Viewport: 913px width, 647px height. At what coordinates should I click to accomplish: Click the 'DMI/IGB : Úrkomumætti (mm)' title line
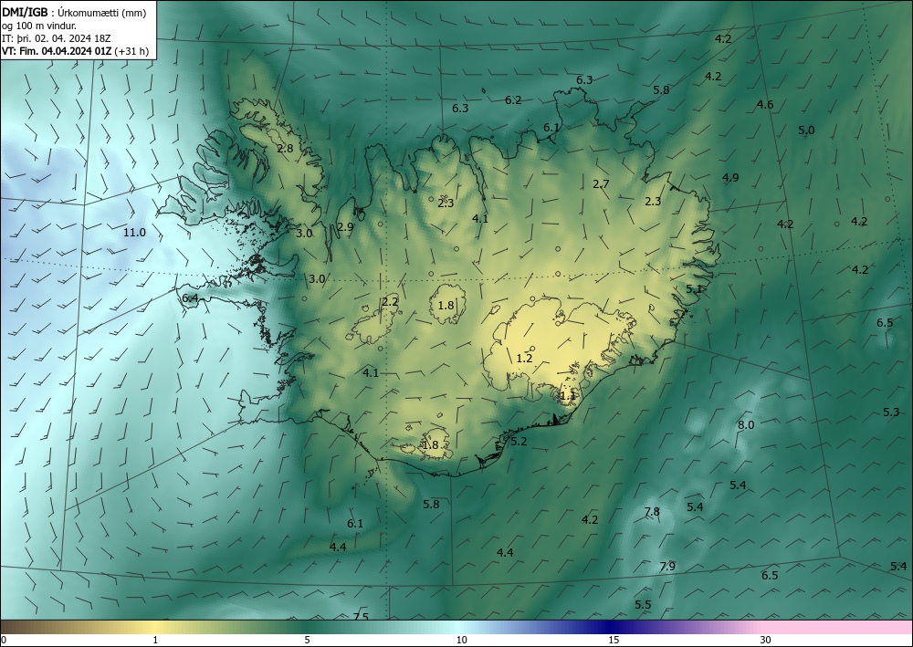click(74, 12)
